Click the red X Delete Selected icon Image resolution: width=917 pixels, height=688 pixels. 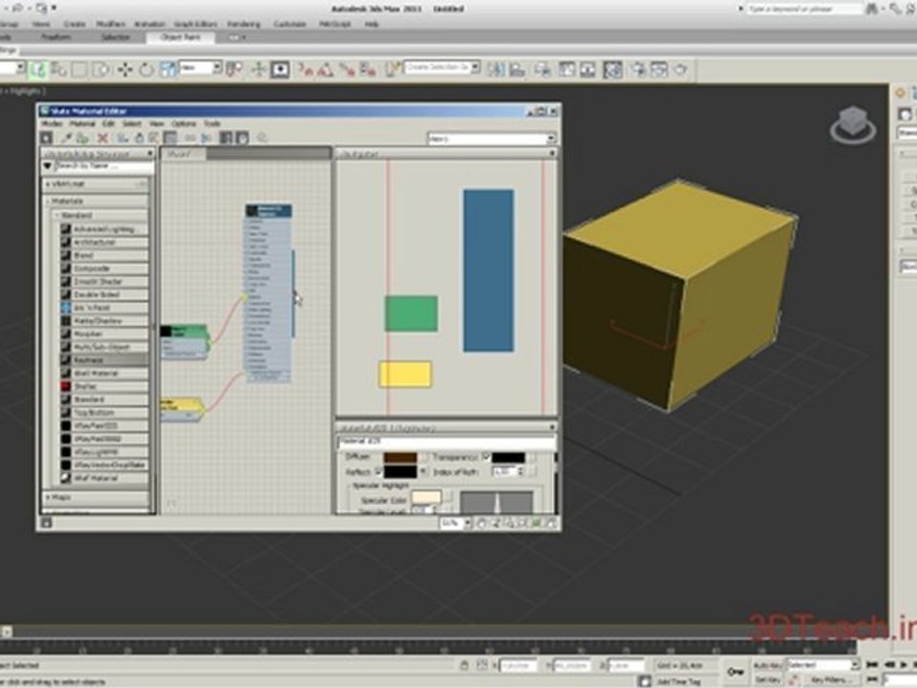tap(103, 138)
